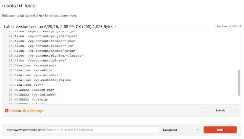Click the editor's vertical scrollbar thumb
Screen dimensions: 244x139
click(x=239, y=82)
